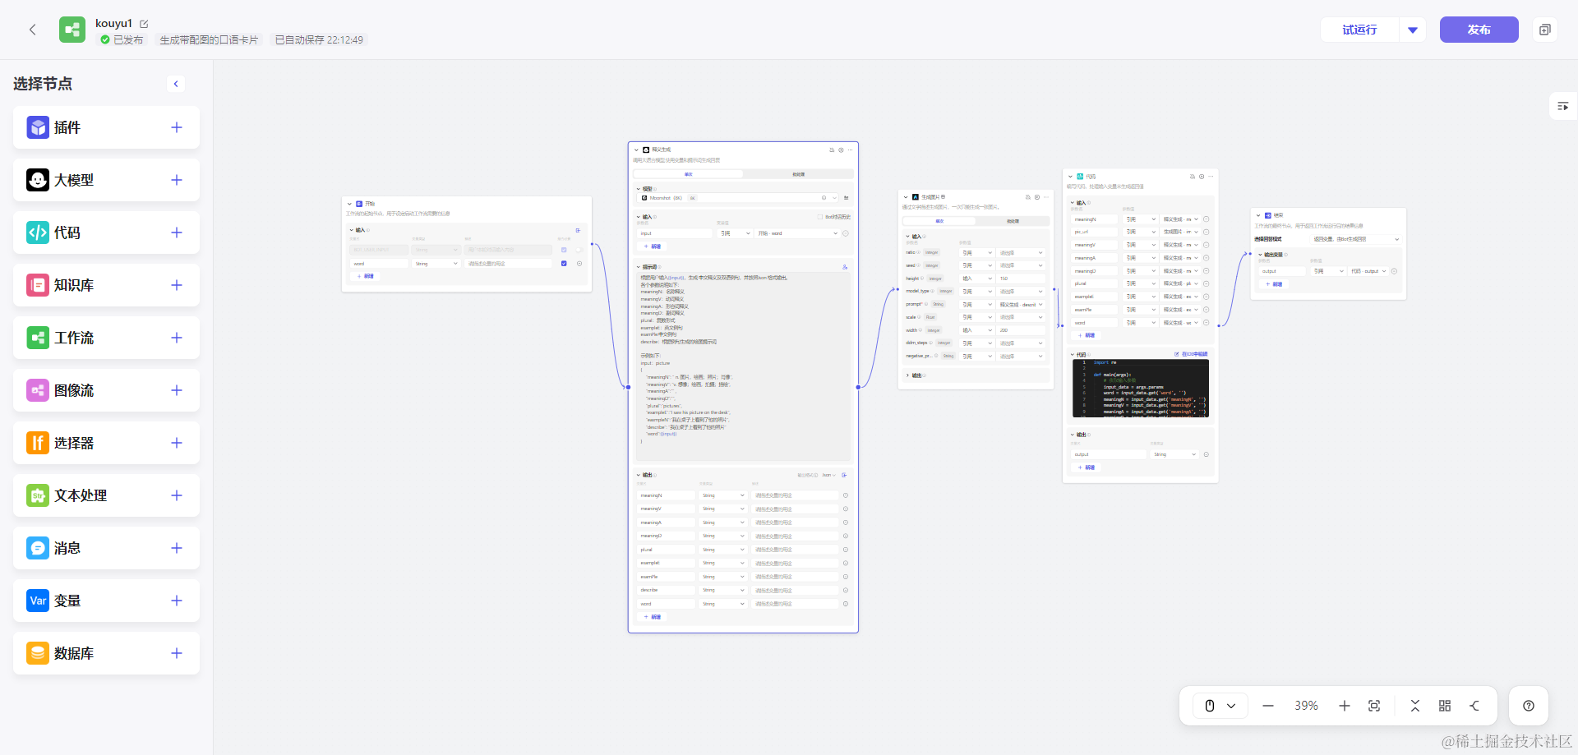Click the code editor in 代码 node
Screen dimensions: 1578x755
1141,389
